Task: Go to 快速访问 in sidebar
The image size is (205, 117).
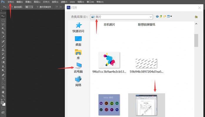Action: (78, 27)
